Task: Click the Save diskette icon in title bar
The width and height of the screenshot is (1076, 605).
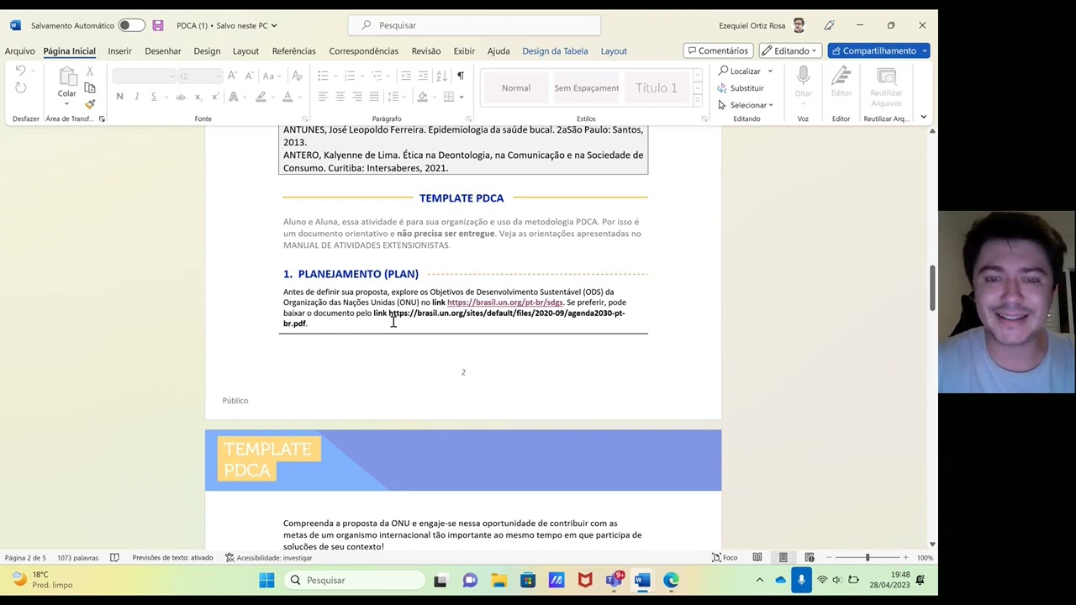Action: tap(158, 25)
